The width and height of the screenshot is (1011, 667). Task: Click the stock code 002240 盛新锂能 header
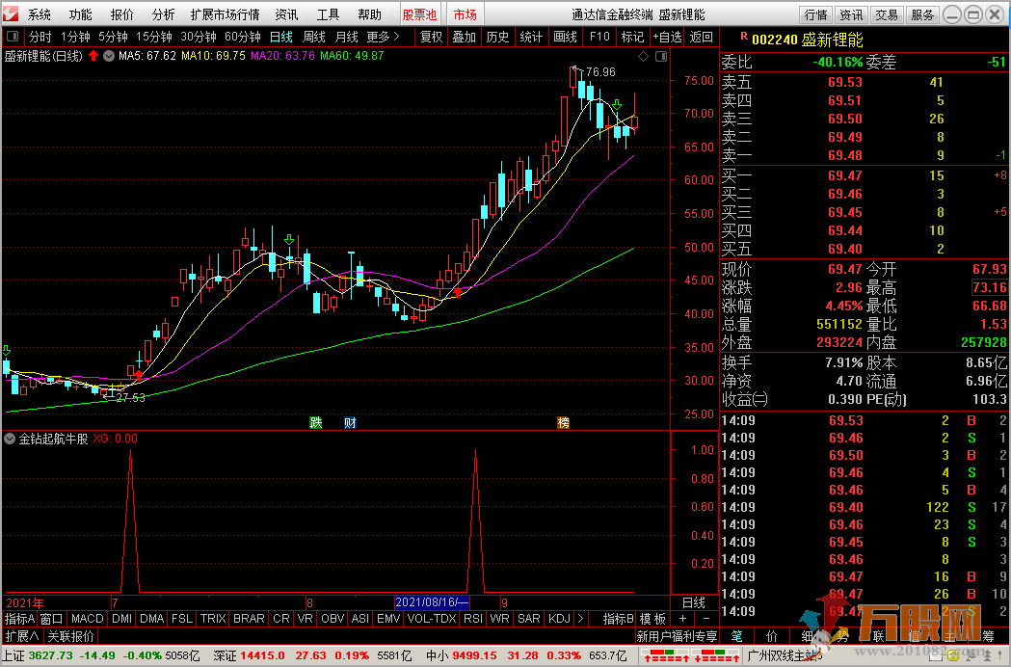coord(808,40)
